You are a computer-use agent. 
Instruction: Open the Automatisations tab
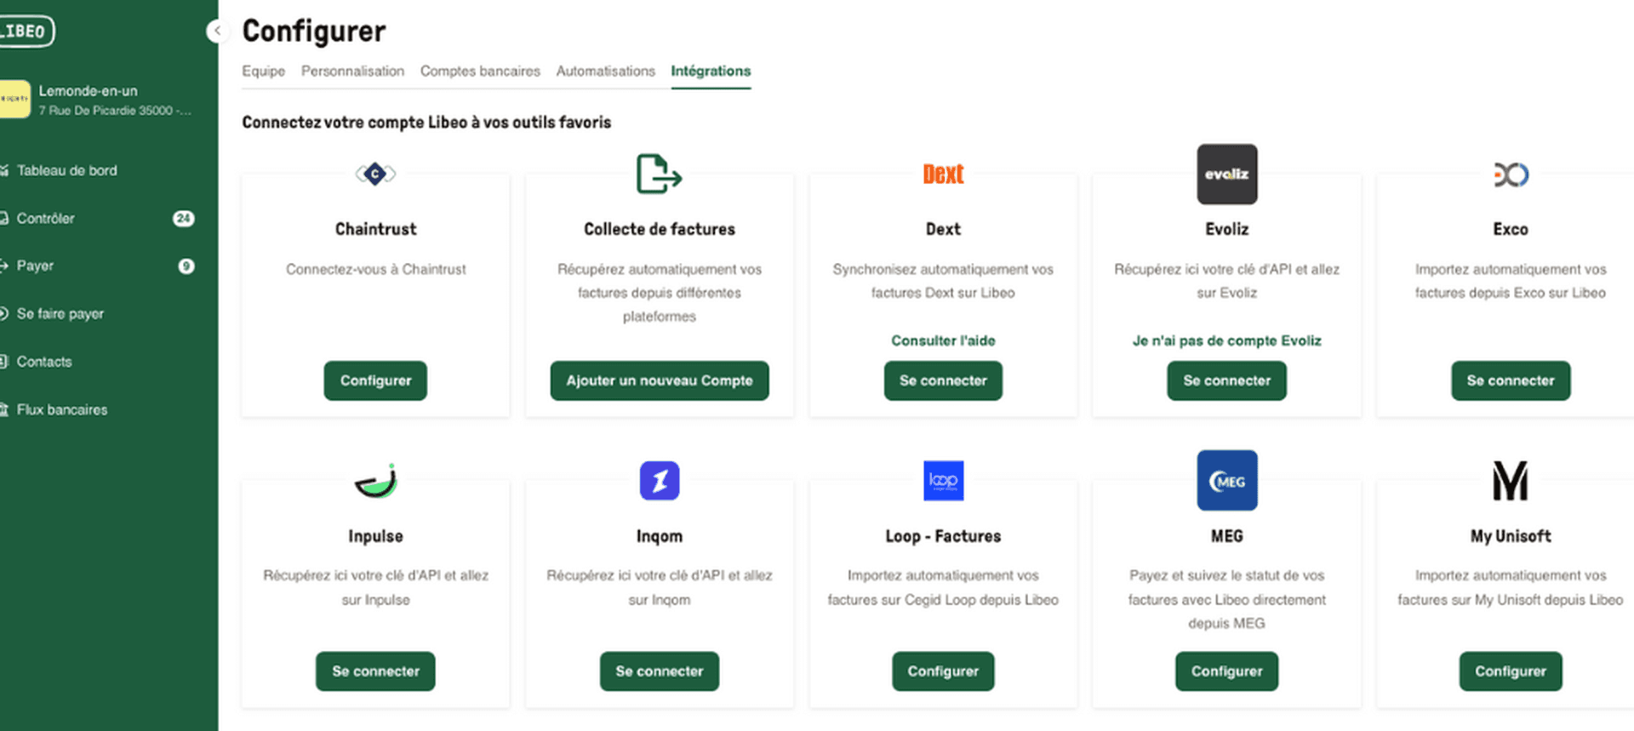point(605,71)
